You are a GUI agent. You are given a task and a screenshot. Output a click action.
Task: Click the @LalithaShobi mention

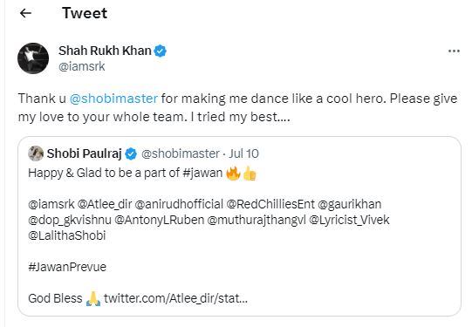pyautogui.click(x=67, y=235)
